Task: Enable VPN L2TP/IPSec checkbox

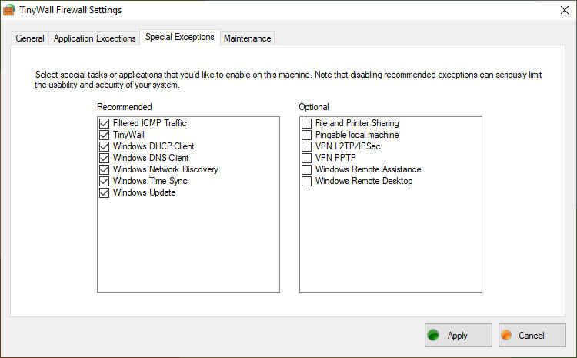Action: click(306, 146)
